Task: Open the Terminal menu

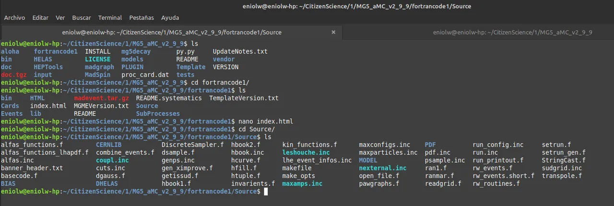Action: coord(110,18)
